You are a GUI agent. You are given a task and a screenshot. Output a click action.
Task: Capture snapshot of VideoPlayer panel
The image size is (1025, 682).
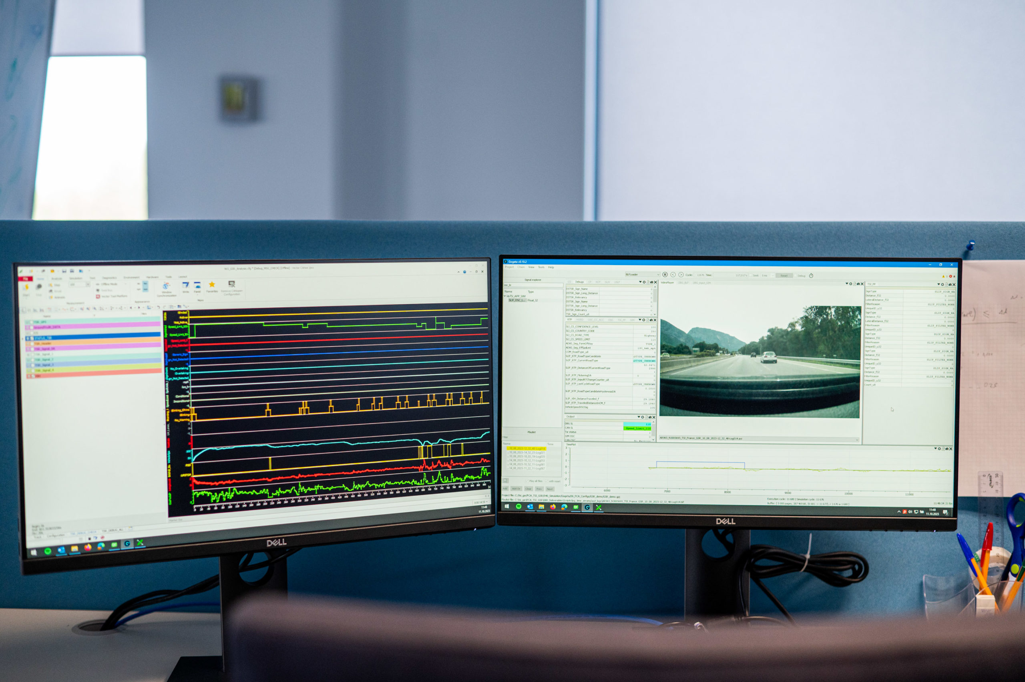(858, 284)
